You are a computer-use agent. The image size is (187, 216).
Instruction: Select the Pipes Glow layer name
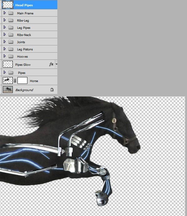click(x=23, y=64)
